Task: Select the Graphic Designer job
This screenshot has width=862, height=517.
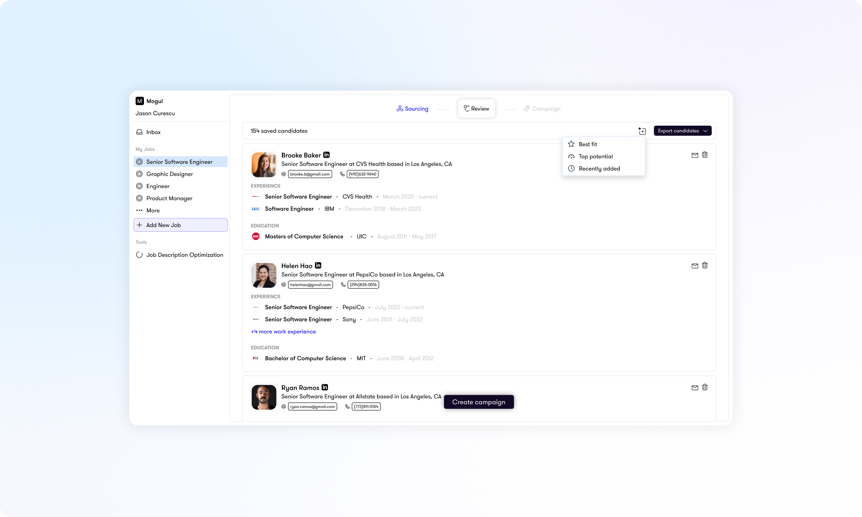Action: pos(169,174)
